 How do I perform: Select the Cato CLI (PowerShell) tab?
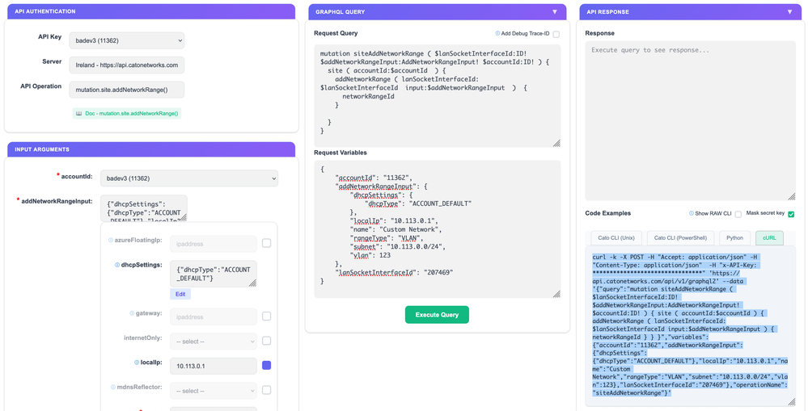pos(680,238)
